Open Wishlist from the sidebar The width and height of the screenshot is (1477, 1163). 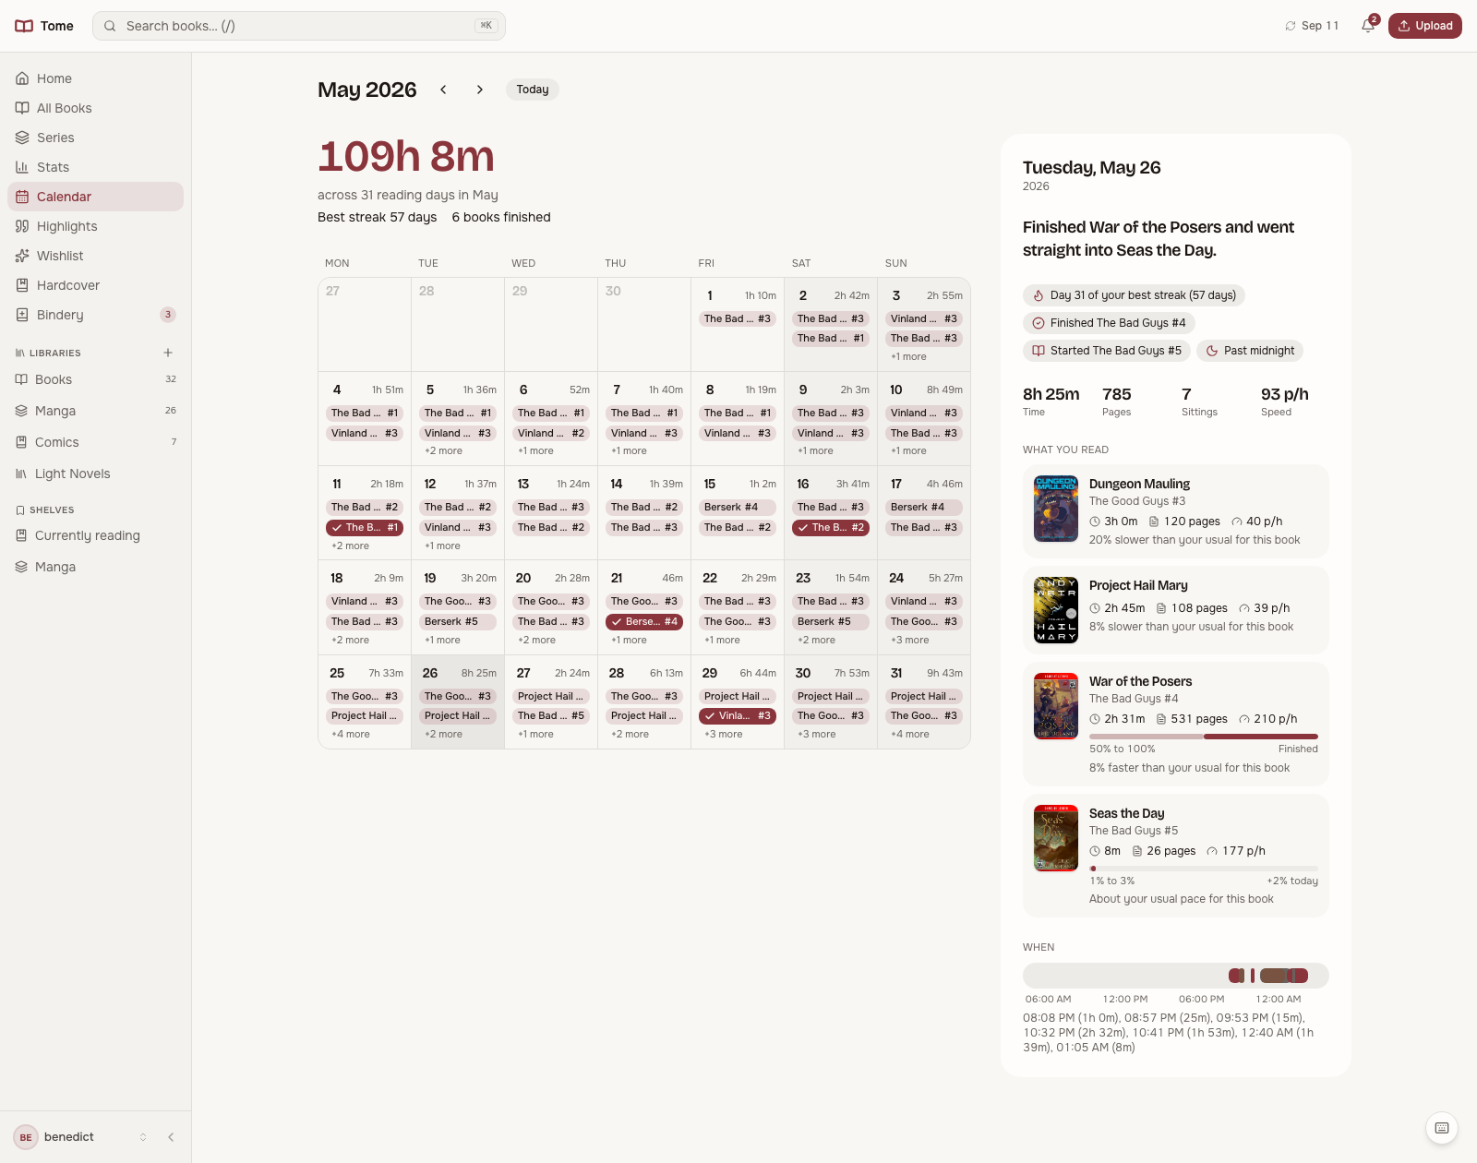click(95, 256)
